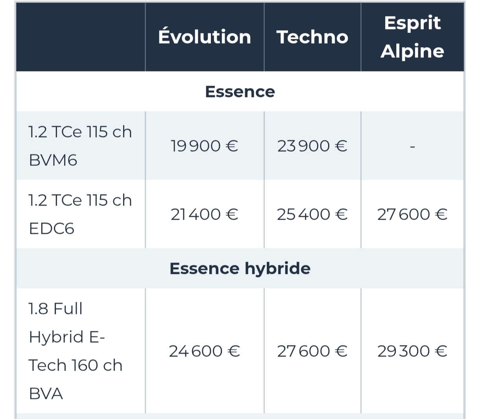The height and width of the screenshot is (419, 480).
Task: Click the Full Hybrid Techno 27 600 € price
Action: pos(312,351)
